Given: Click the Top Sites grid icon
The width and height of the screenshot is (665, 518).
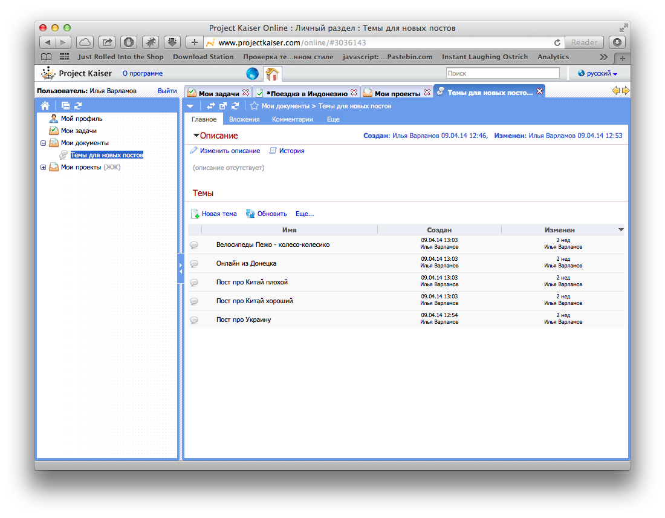Looking at the screenshot, I should pyautogui.click(x=65, y=56).
